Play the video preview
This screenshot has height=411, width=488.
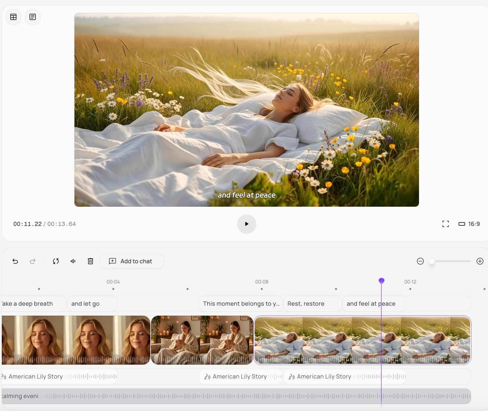pos(246,224)
